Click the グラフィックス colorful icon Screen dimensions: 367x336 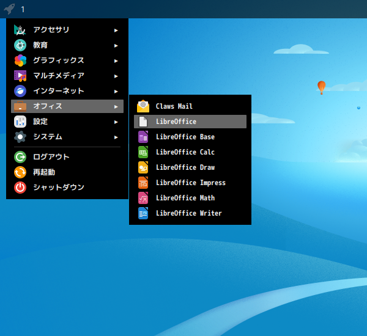coord(20,60)
